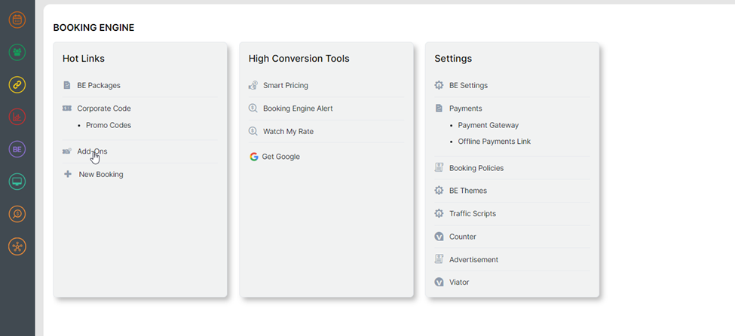735x336 pixels.
Task: Go to Corporate Code
Action: pos(103,108)
